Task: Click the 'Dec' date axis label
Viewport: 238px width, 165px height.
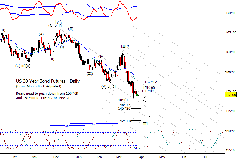Action: [56, 157]
